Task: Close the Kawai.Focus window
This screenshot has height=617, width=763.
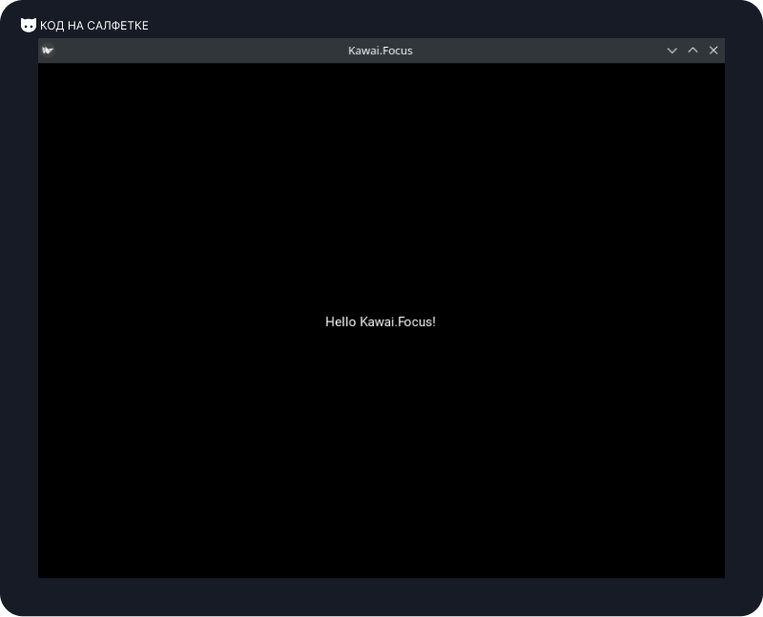Action: click(713, 51)
